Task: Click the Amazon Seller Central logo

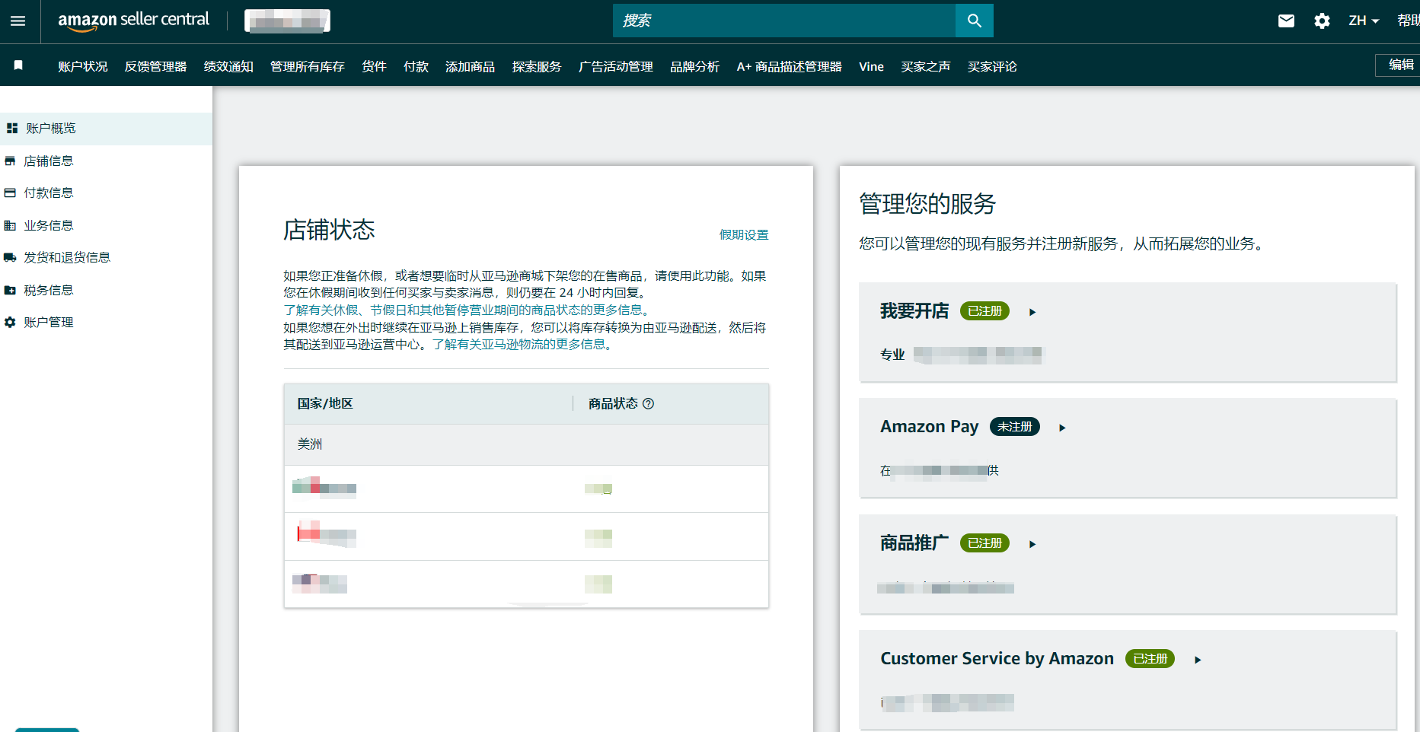Action: coord(133,21)
